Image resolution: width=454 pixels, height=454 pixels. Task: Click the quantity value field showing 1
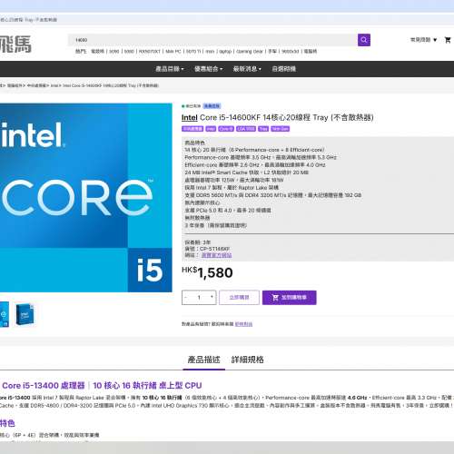coord(199,298)
